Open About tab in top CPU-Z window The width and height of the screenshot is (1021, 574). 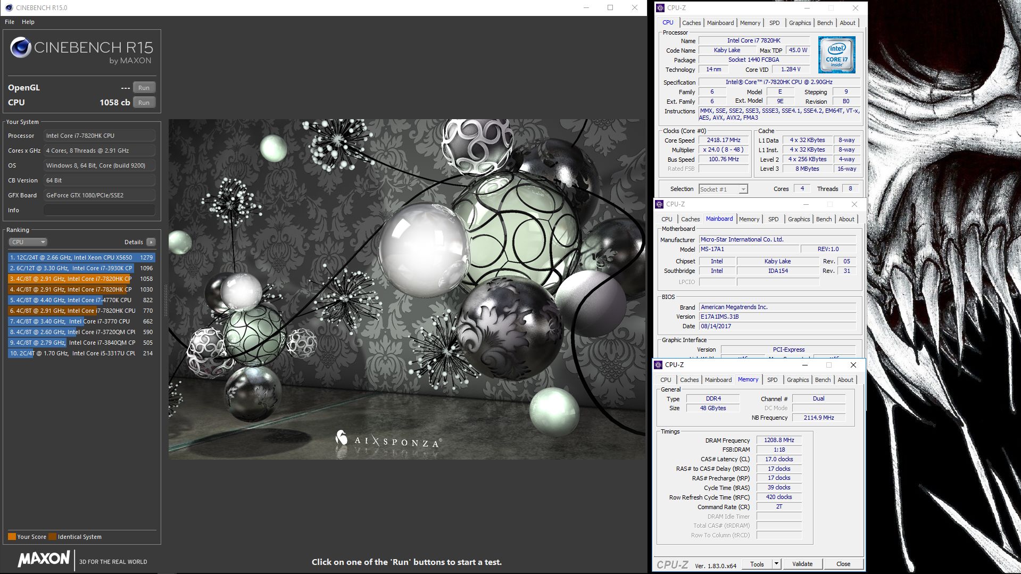pyautogui.click(x=848, y=23)
